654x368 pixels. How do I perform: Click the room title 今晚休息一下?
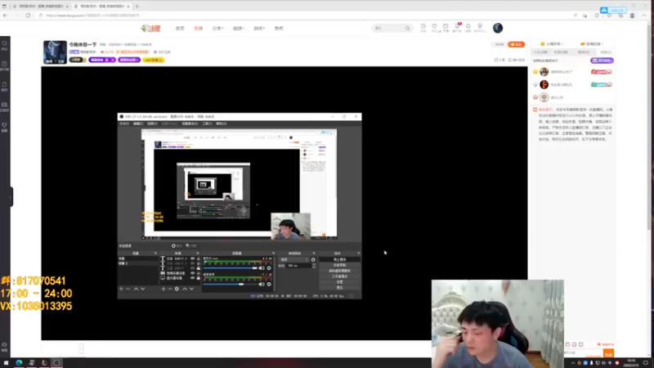pyautogui.click(x=83, y=44)
